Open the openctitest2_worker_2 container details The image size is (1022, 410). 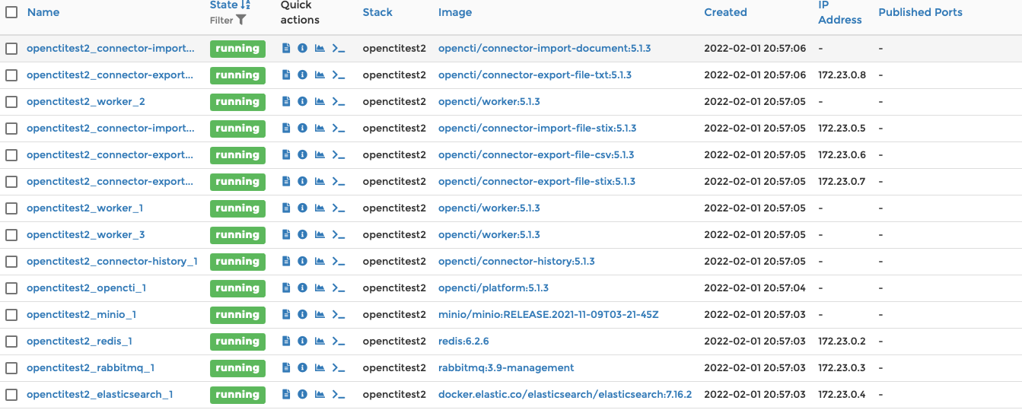coord(85,101)
